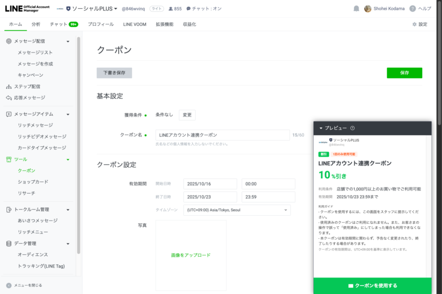The width and height of the screenshot is (442, 294).
Task: Click the tools shop icon
Action: pyautogui.click(x=9, y=159)
